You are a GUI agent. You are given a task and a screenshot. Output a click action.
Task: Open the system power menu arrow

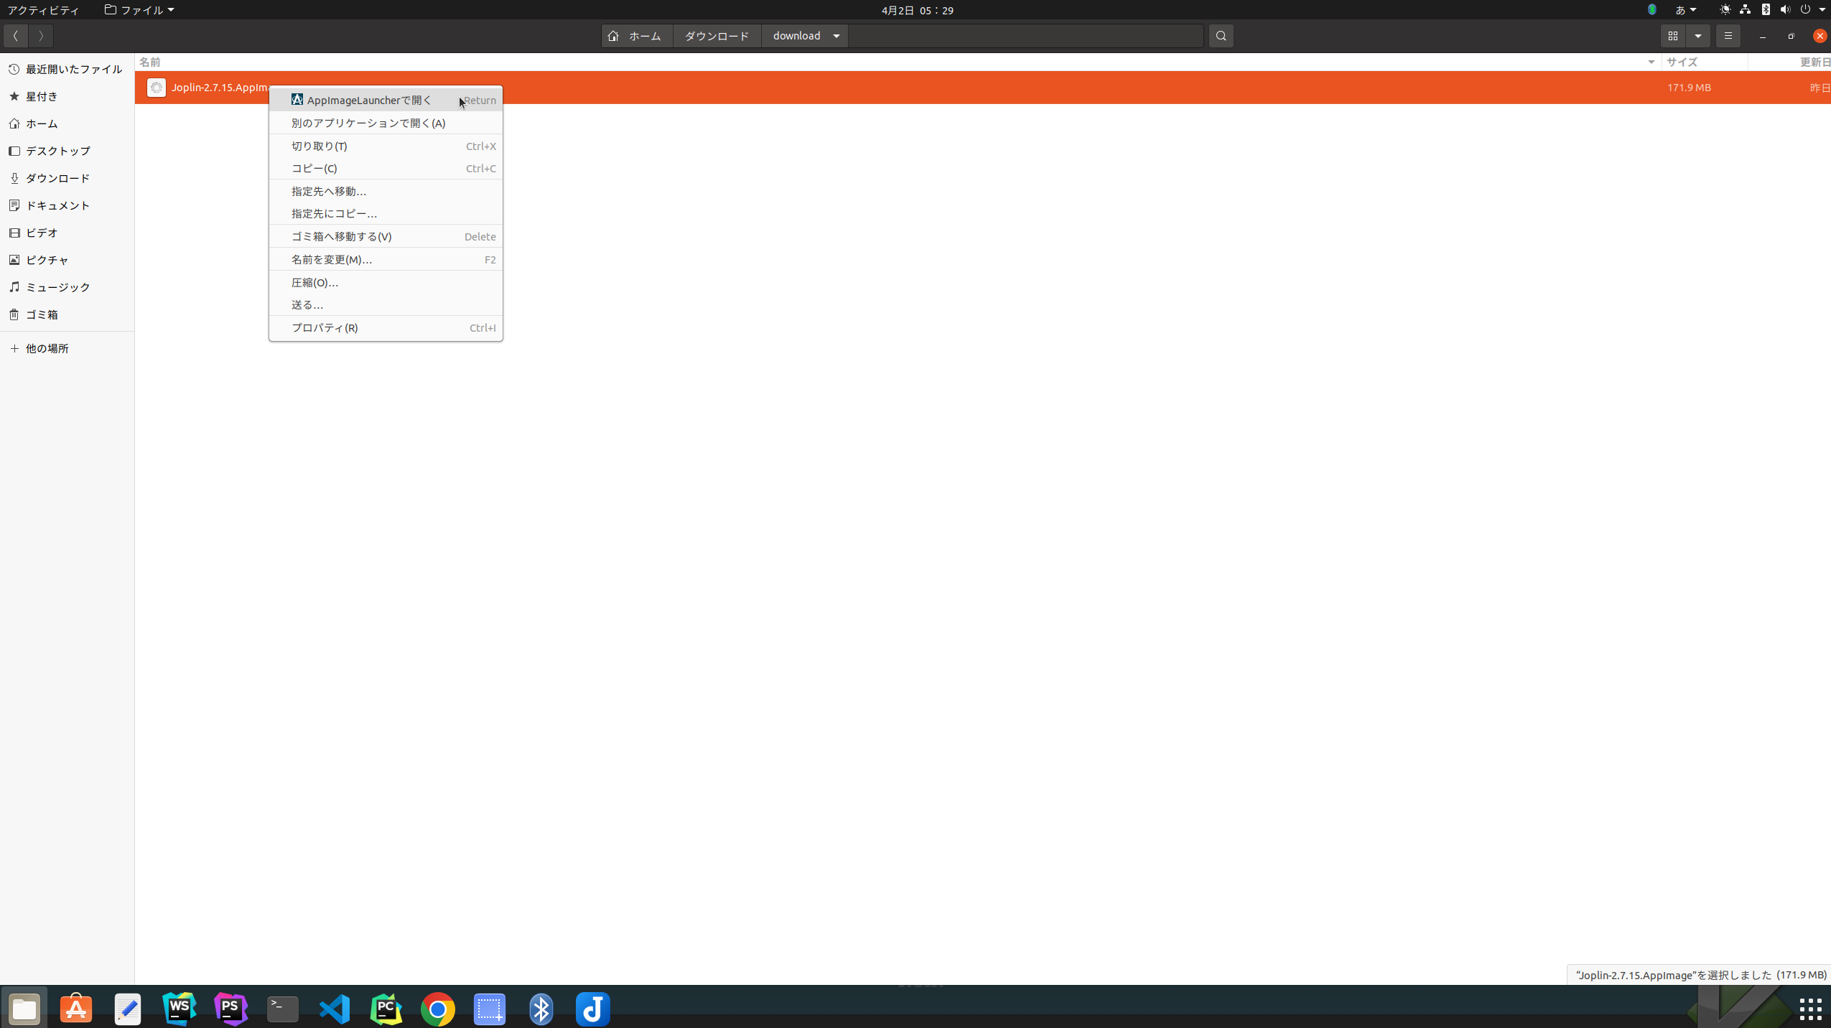pyautogui.click(x=1822, y=10)
